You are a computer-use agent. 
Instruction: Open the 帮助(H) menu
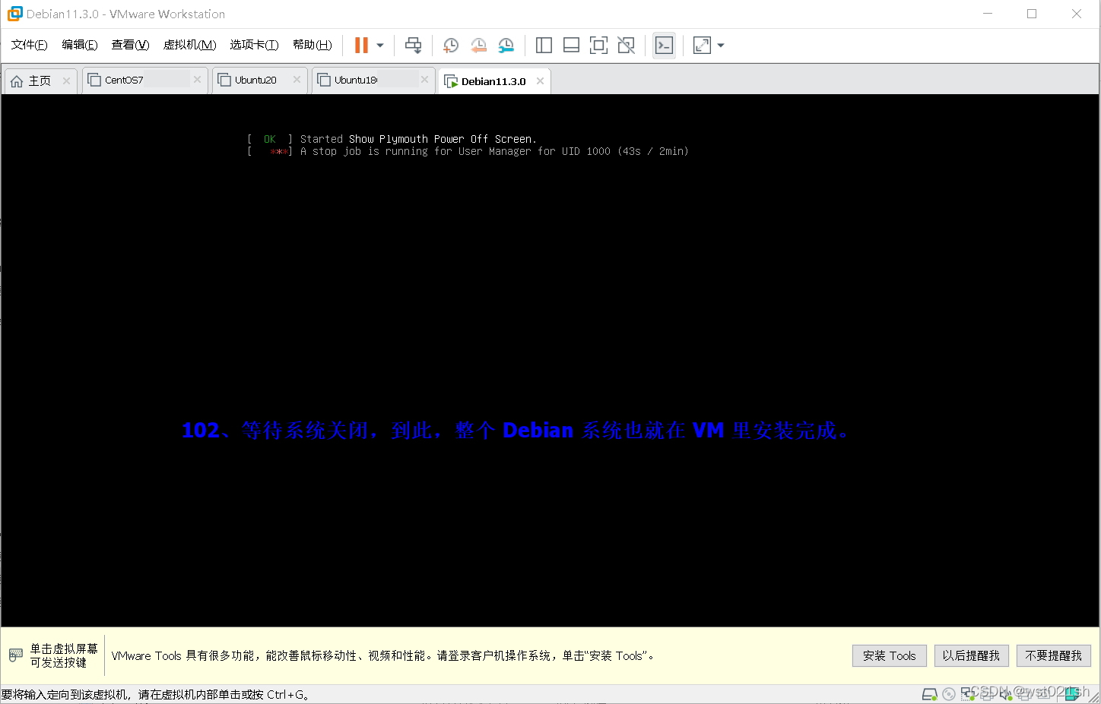click(x=312, y=45)
